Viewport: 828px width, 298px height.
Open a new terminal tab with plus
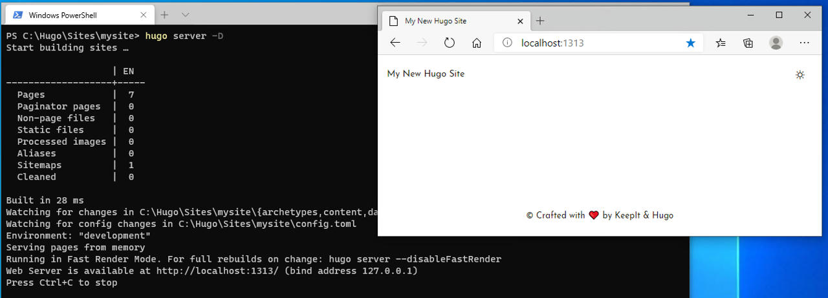pyautogui.click(x=164, y=14)
